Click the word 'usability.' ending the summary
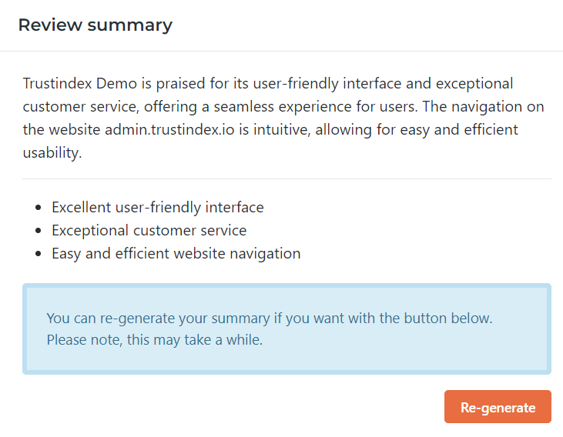The image size is (563, 437). [52, 152]
